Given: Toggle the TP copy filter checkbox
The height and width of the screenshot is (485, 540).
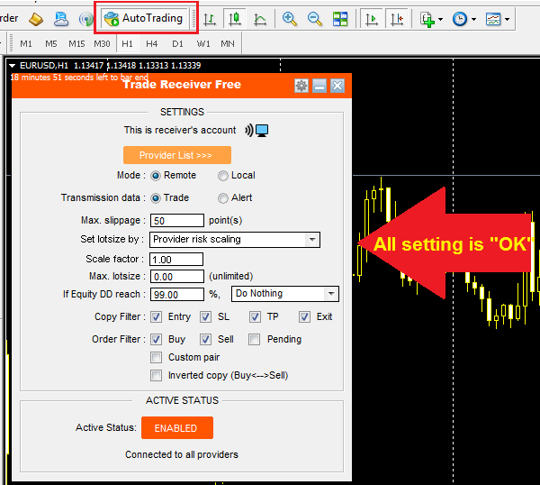Looking at the screenshot, I should (256, 317).
